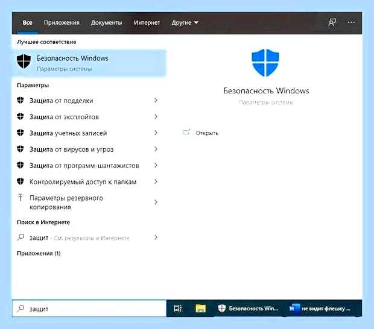Image resolution: width=374 pixels, height=329 pixels.
Task: Click the search magnifier icon in search box
Action: pos(21,309)
